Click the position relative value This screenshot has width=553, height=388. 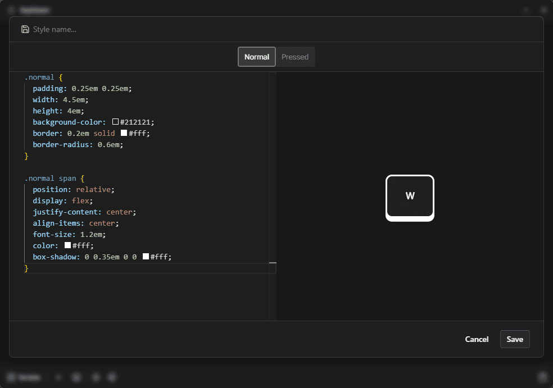(95, 189)
